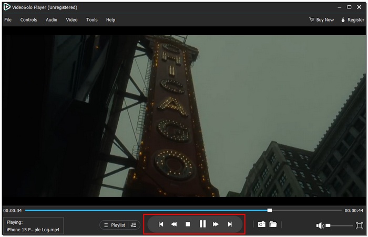The width and height of the screenshot is (368, 237).
Task: Pause the video playback
Action: 202,224
